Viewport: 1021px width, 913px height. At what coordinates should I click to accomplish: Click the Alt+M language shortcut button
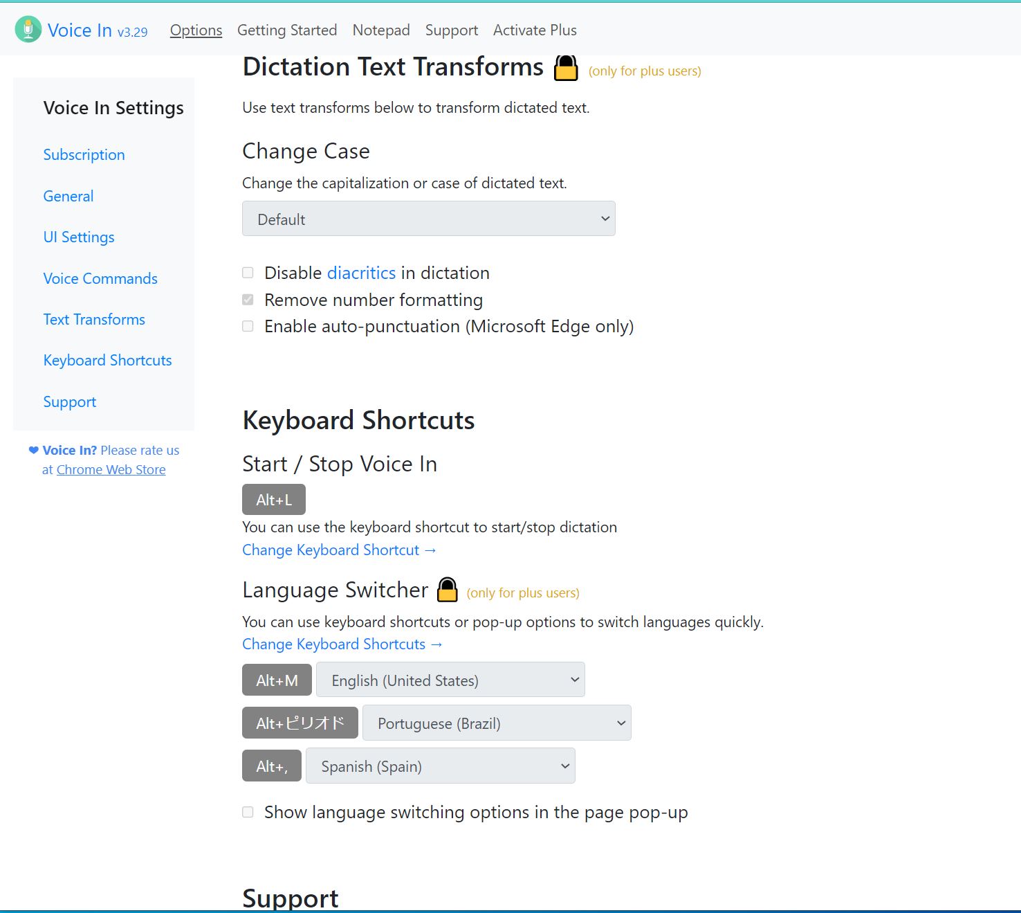(x=277, y=680)
